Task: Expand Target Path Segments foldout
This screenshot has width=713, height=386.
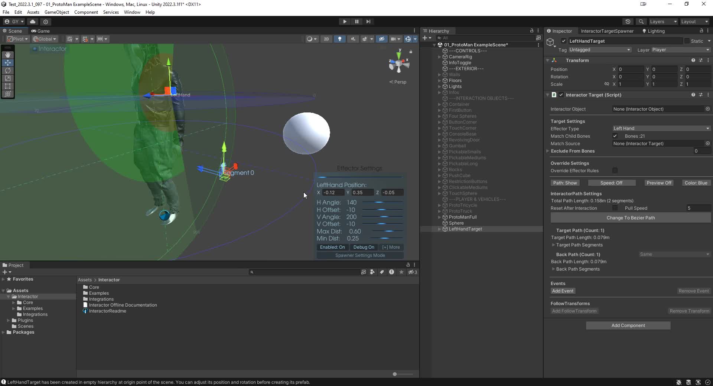Action: coord(553,245)
